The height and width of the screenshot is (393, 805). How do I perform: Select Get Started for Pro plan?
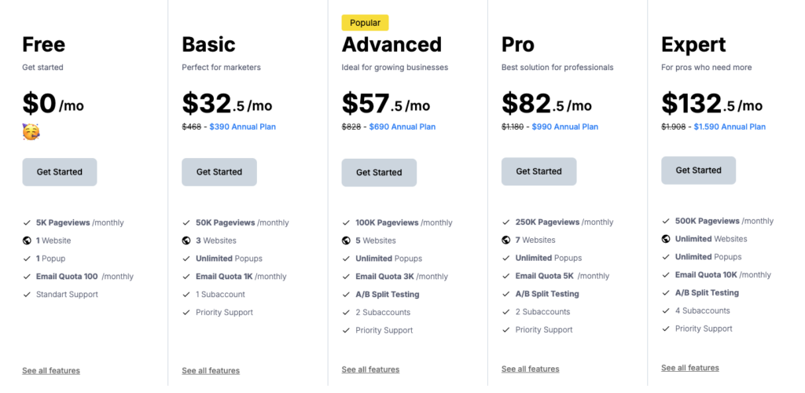[539, 171]
